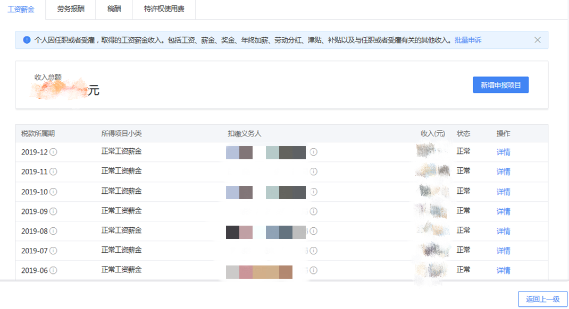Dismiss the notice banner with the × button

537,39
